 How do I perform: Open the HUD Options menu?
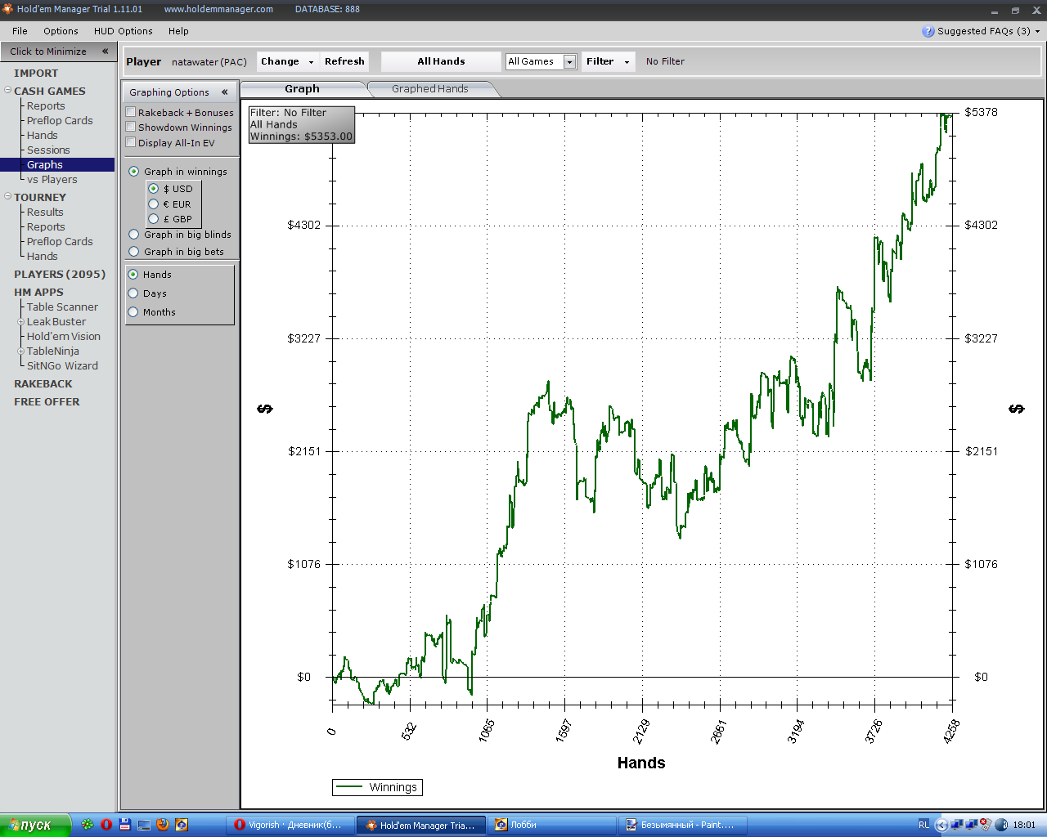click(123, 31)
